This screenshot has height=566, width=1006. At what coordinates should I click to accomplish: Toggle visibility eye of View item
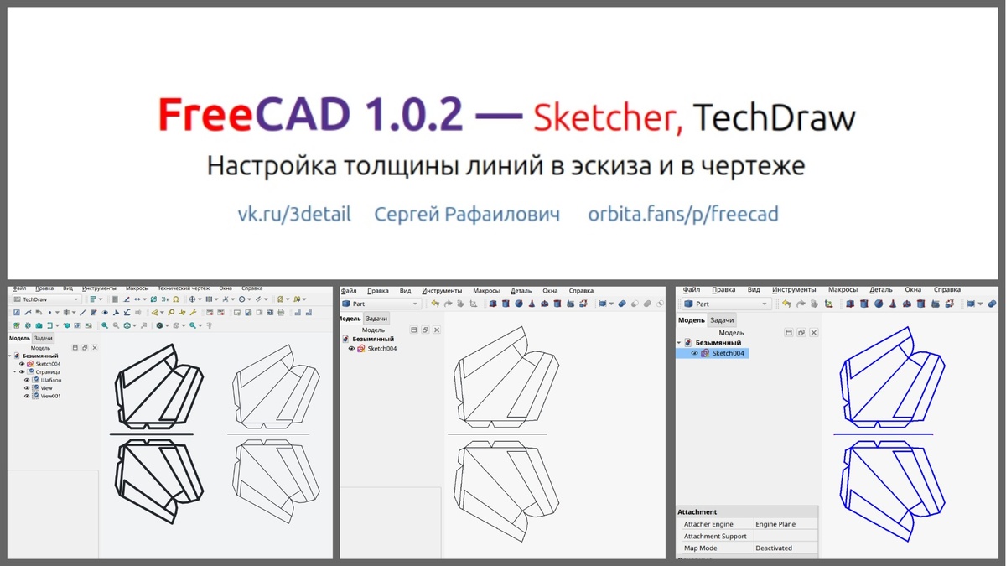(x=27, y=388)
